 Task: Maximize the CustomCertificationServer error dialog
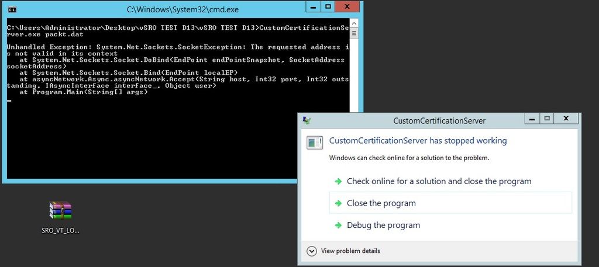[x=547, y=119]
